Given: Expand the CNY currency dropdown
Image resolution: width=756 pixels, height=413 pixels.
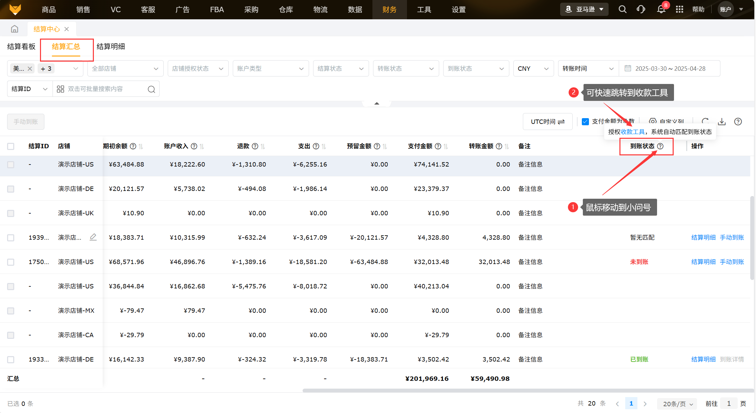Looking at the screenshot, I should [533, 69].
